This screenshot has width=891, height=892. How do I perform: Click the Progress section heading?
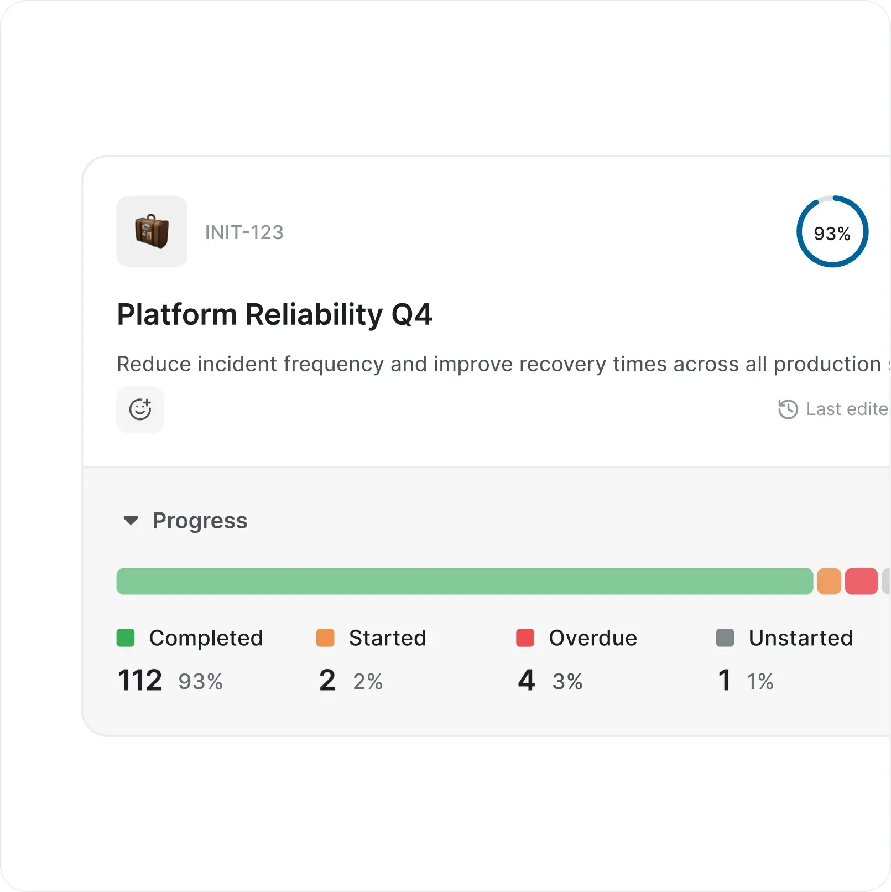click(x=200, y=521)
